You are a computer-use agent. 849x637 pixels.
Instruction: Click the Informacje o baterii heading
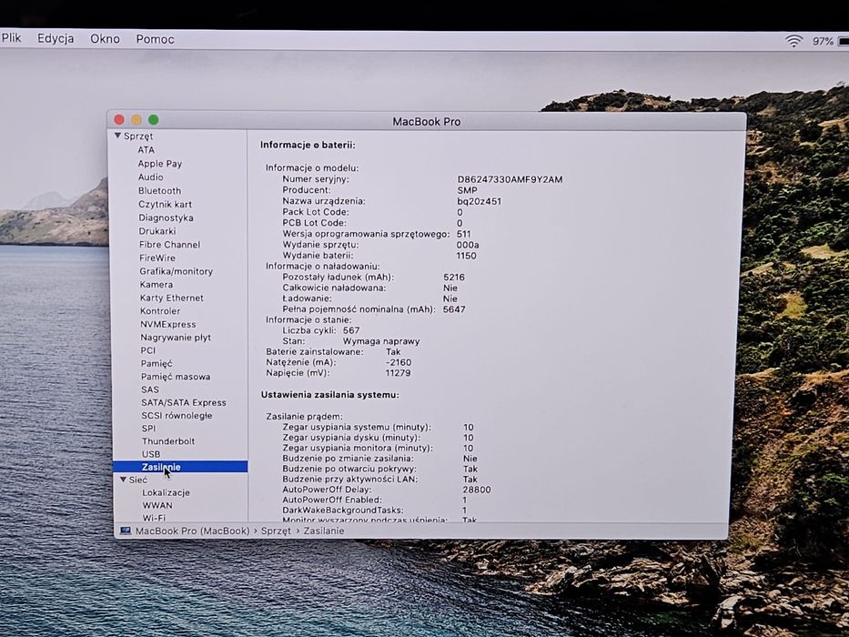click(308, 146)
